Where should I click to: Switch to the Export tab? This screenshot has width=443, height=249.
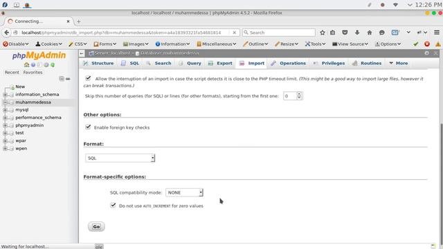click(x=220, y=63)
